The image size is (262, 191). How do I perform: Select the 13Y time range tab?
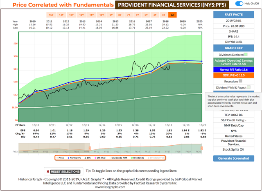[x=72, y=15]
